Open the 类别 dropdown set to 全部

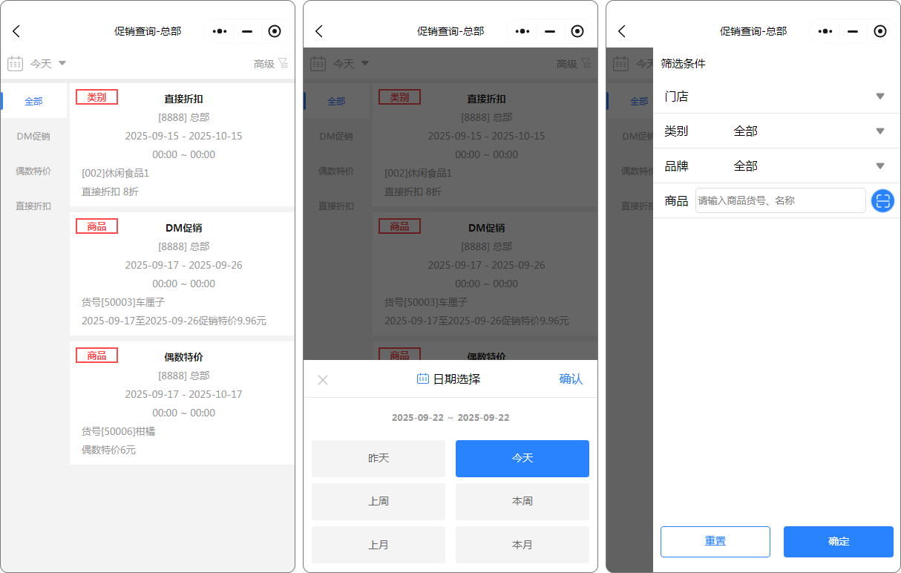(x=880, y=131)
